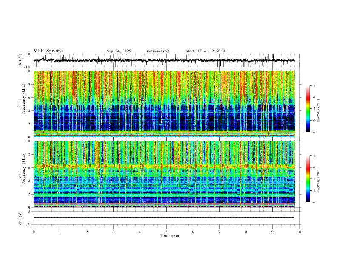Click the "ch.3(V)" axis label

[20, 218]
